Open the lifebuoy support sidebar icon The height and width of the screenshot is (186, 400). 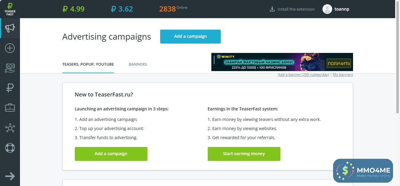tap(10, 148)
